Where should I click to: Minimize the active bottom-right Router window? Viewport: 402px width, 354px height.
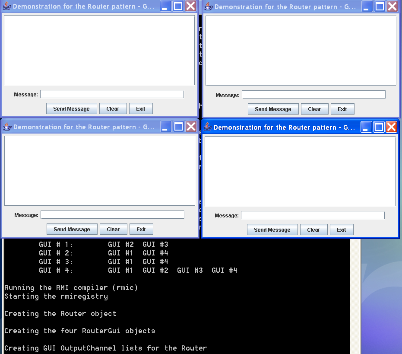pyautogui.click(x=366, y=127)
